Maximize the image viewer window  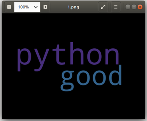134,7
